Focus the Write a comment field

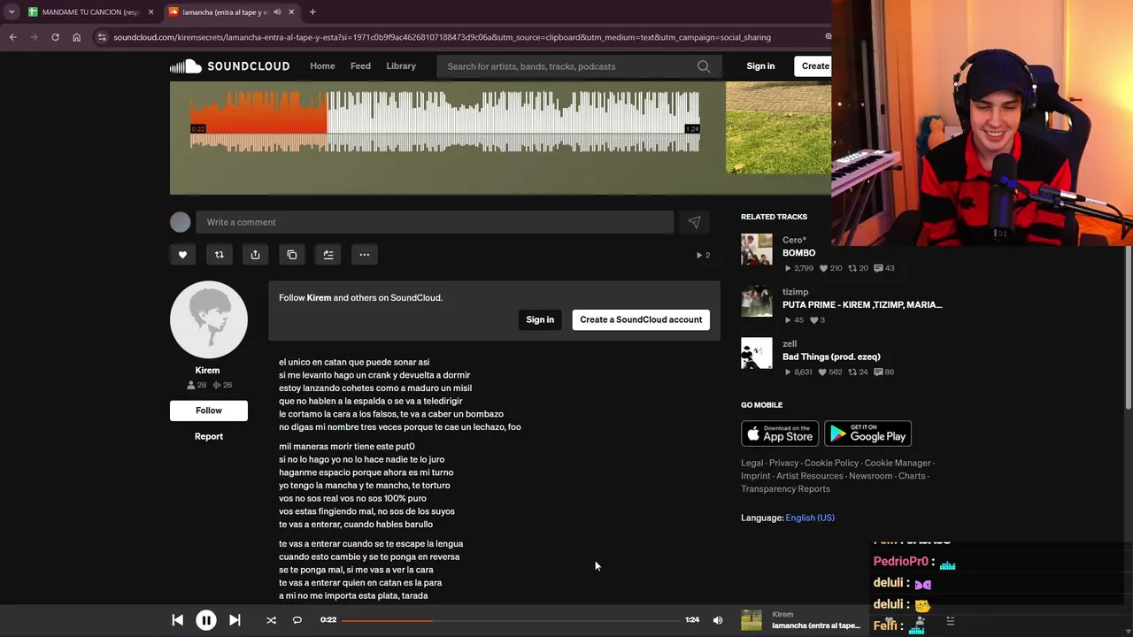435,222
